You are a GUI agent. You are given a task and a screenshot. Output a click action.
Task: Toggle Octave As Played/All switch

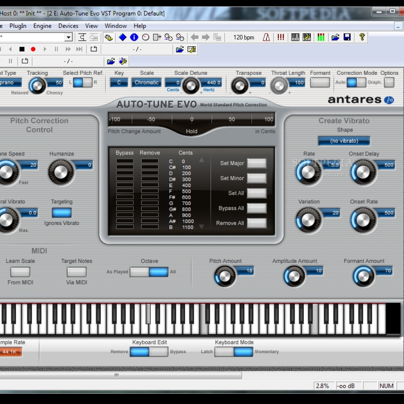point(149,272)
